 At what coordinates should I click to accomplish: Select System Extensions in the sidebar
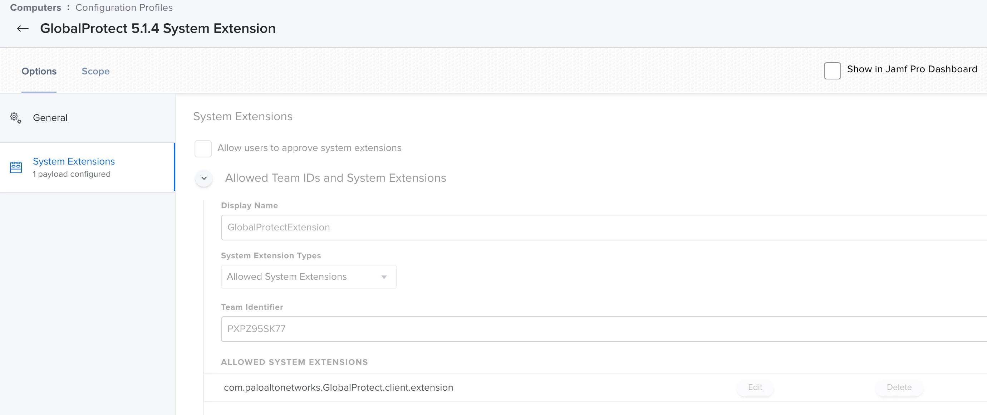88,167
